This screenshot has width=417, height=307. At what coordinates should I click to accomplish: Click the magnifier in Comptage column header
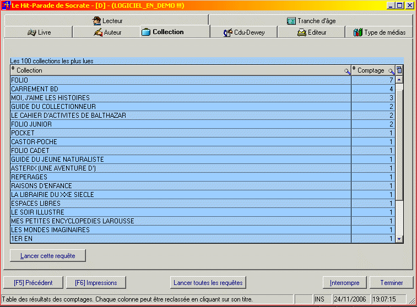(x=391, y=71)
